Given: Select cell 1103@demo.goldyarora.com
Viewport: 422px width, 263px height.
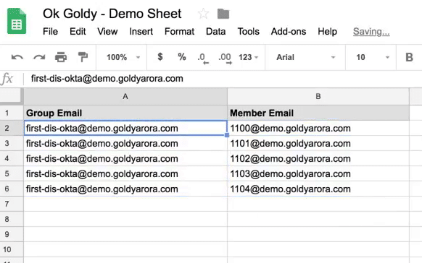Looking at the screenshot, I should (318, 173).
